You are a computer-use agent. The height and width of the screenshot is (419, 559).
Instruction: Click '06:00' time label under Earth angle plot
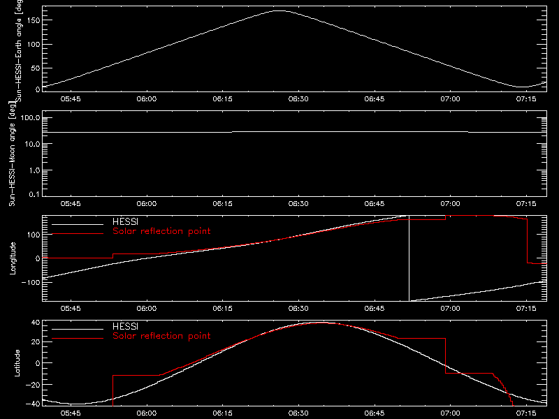coord(147,99)
